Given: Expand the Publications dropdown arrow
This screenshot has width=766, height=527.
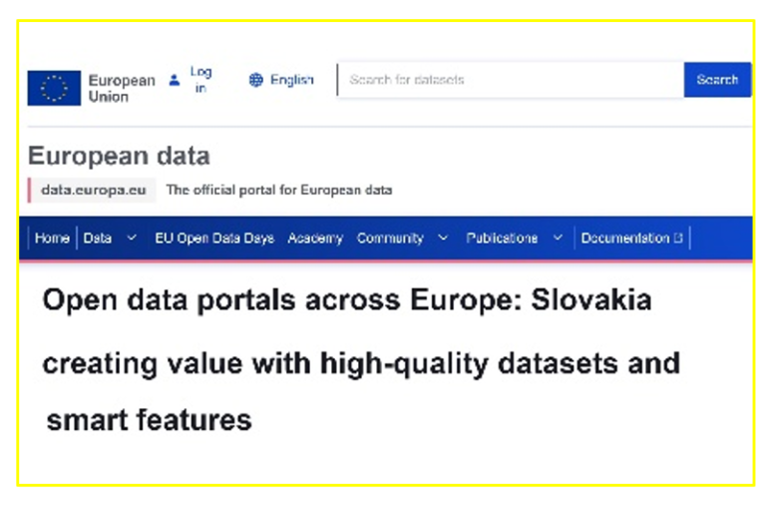Looking at the screenshot, I should [x=558, y=239].
